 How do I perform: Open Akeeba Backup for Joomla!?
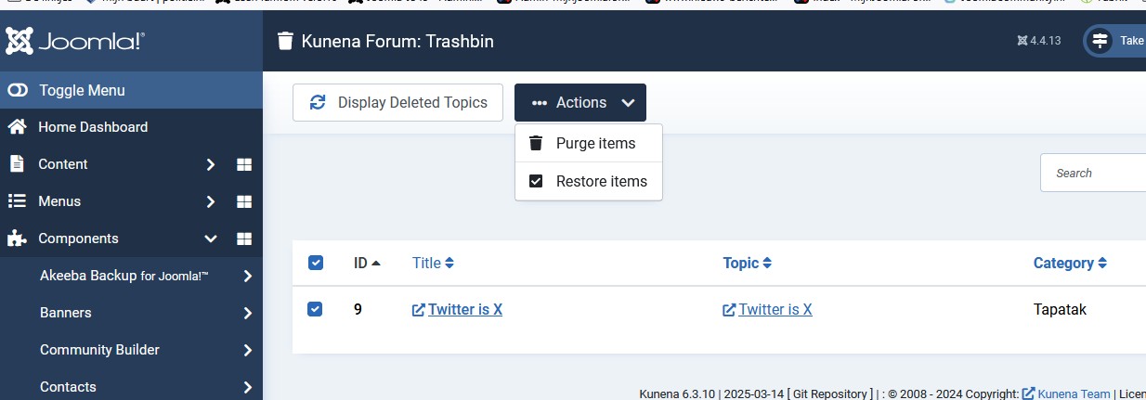click(x=124, y=276)
